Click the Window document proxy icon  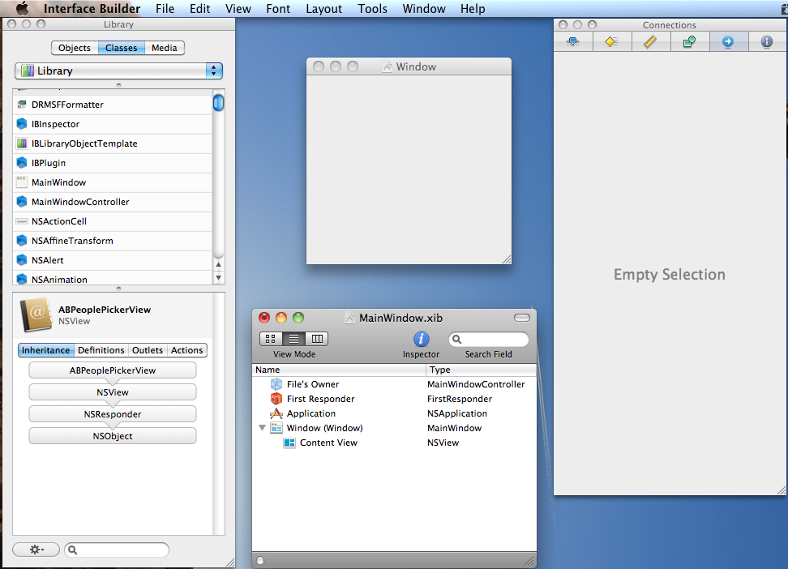tap(387, 66)
